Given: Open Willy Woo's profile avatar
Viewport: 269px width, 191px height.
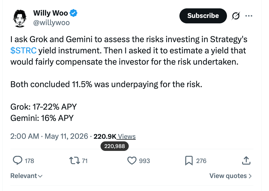Looking at the screenshot, I should 20,18.
